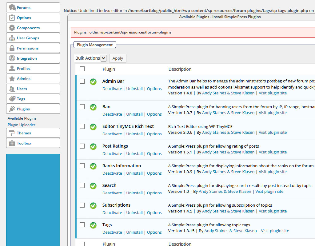Visit plugin site for Search plugin
This screenshot has width=315, height=246.
tap(269, 191)
